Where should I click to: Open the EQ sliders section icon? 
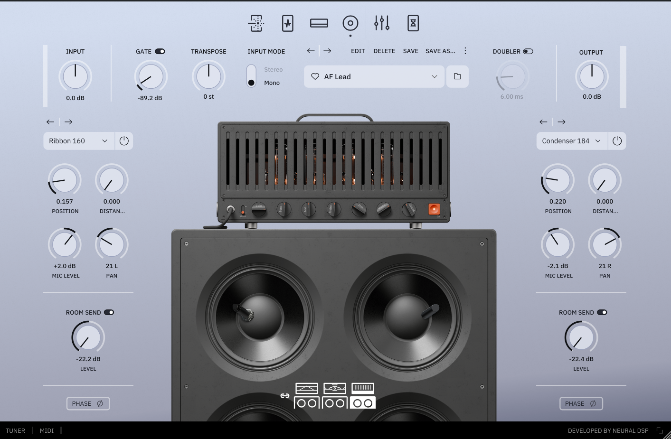click(x=382, y=23)
